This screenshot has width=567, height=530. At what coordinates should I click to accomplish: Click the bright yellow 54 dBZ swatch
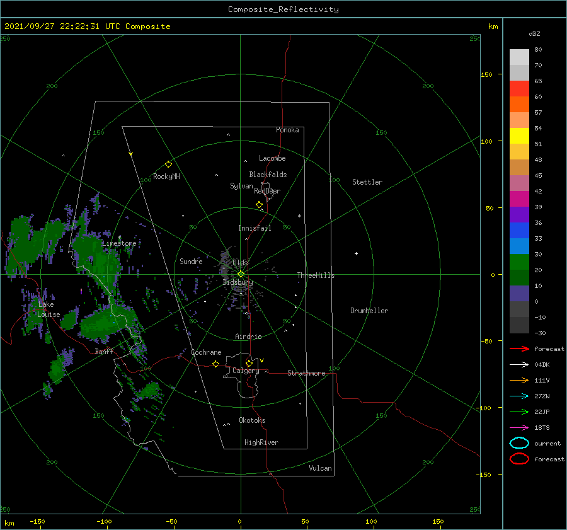(519, 135)
